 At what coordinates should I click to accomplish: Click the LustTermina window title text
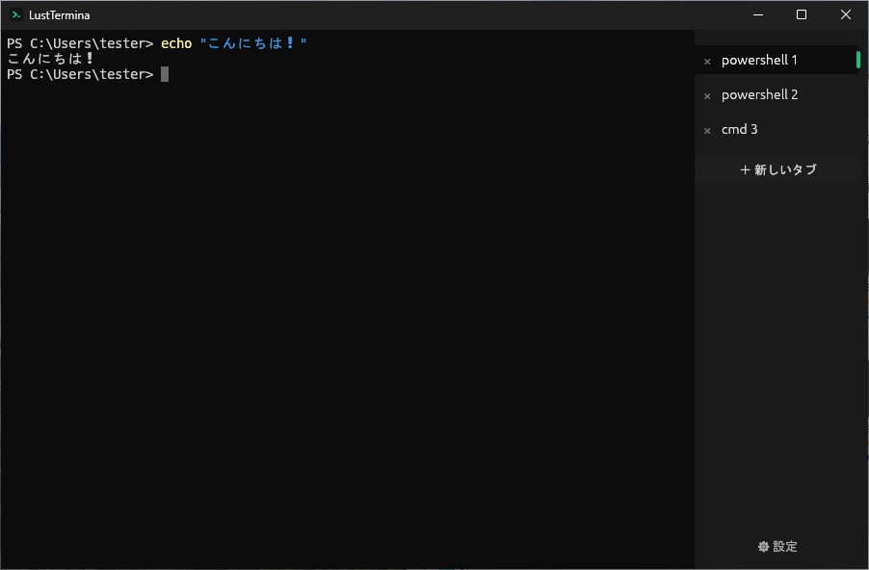(60, 15)
